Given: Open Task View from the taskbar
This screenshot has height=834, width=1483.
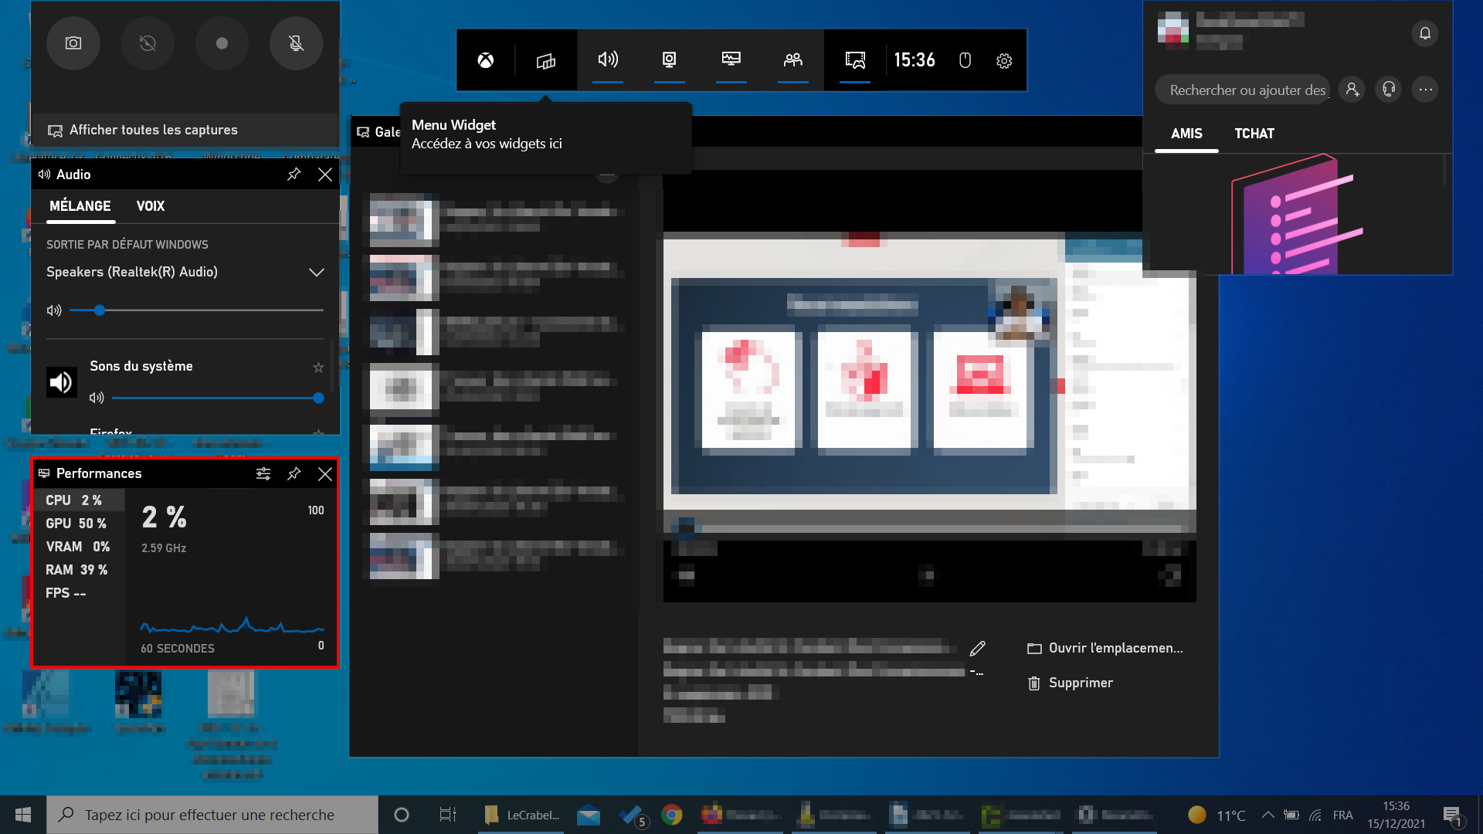Looking at the screenshot, I should point(447,815).
